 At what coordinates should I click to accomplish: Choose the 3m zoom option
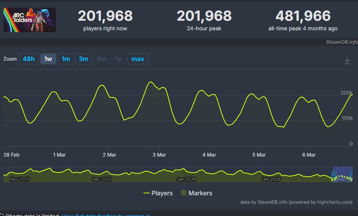click(84, 59)
